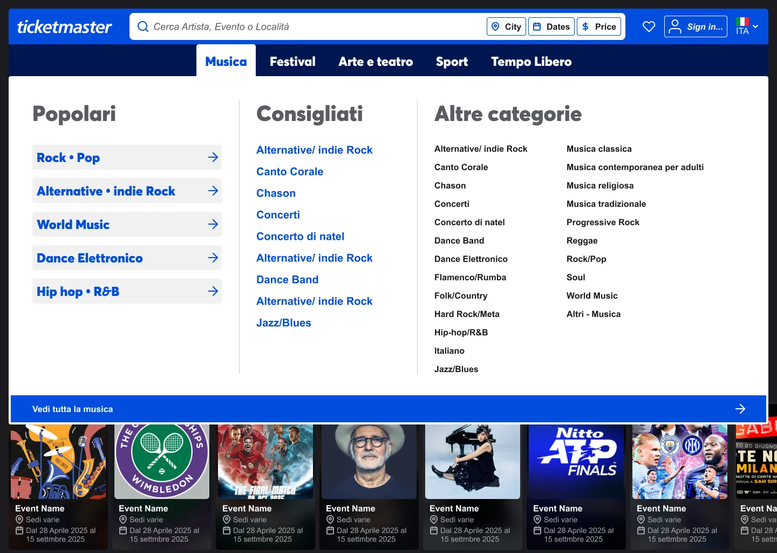Open World Music popular category
The image size is (777, 553).
[x=127, y=224]
